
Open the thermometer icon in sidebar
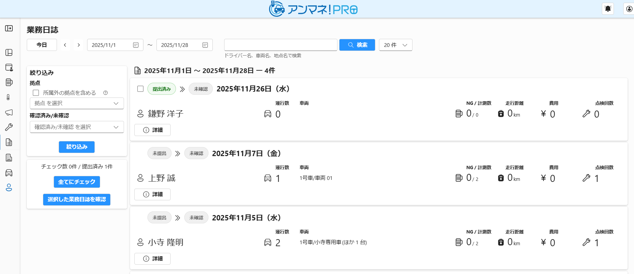(x=9, y=97)
